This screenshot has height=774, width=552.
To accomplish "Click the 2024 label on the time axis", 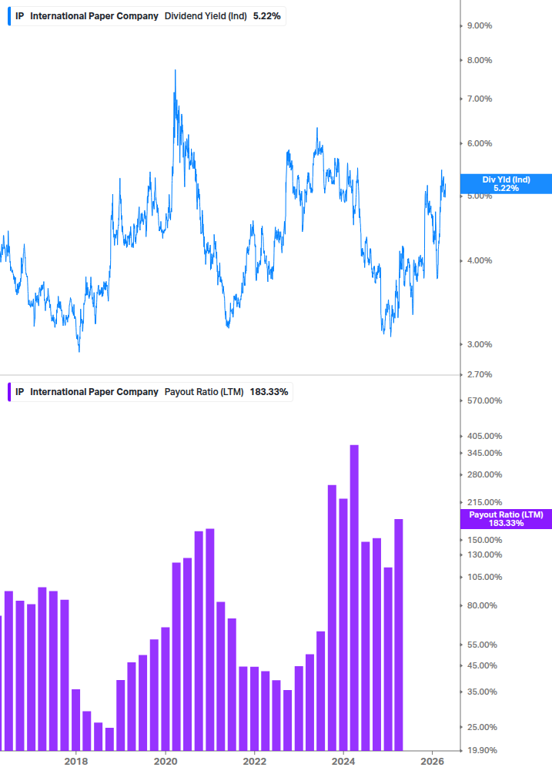I will point(343,761).
